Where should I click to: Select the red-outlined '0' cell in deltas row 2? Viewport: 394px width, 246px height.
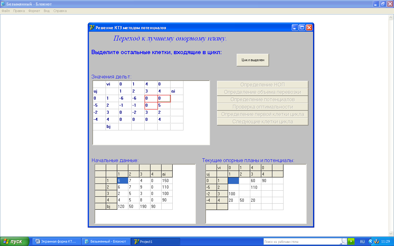pyautogui.click(x=151, y=105)
